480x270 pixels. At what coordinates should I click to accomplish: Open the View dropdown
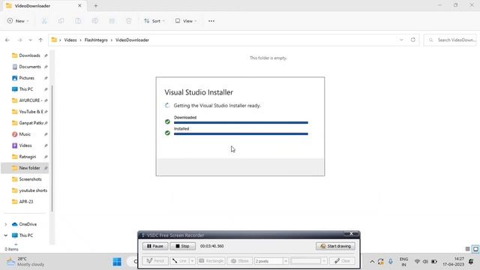point(186,21)
